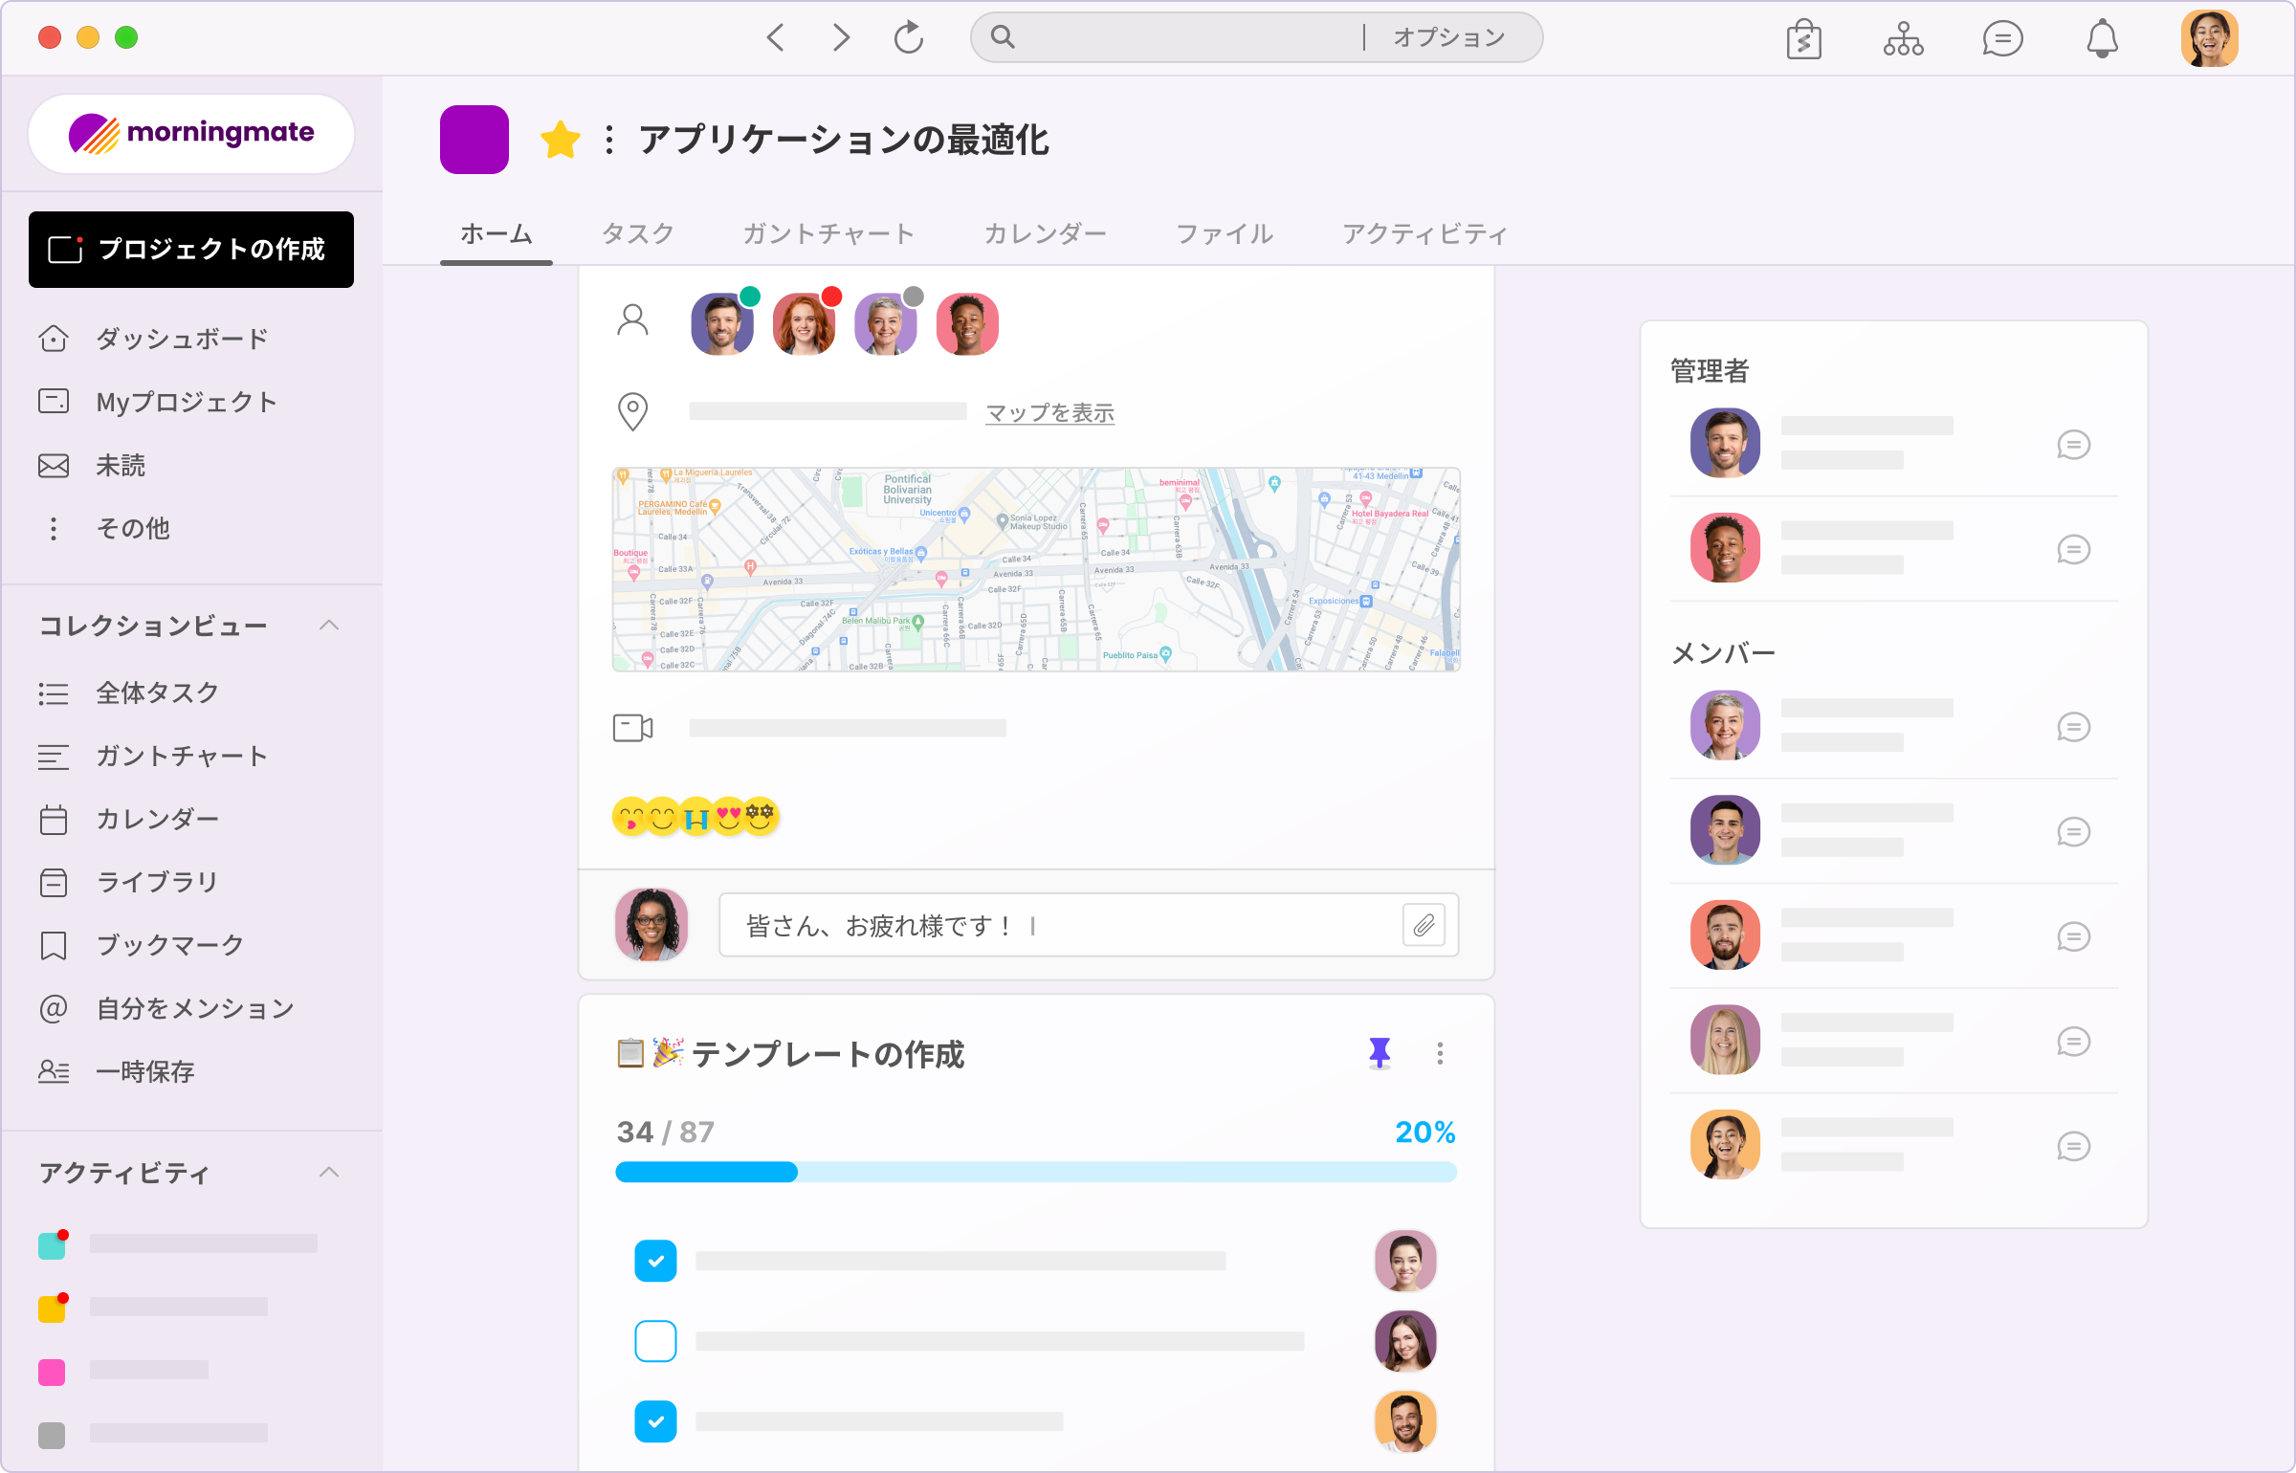Viewport: 2296px width, 1473px height.
Task: Open the organization chart icon
Action: (1903, 39)
